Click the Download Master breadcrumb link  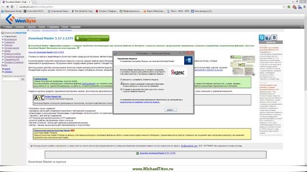tap(50, 31)
